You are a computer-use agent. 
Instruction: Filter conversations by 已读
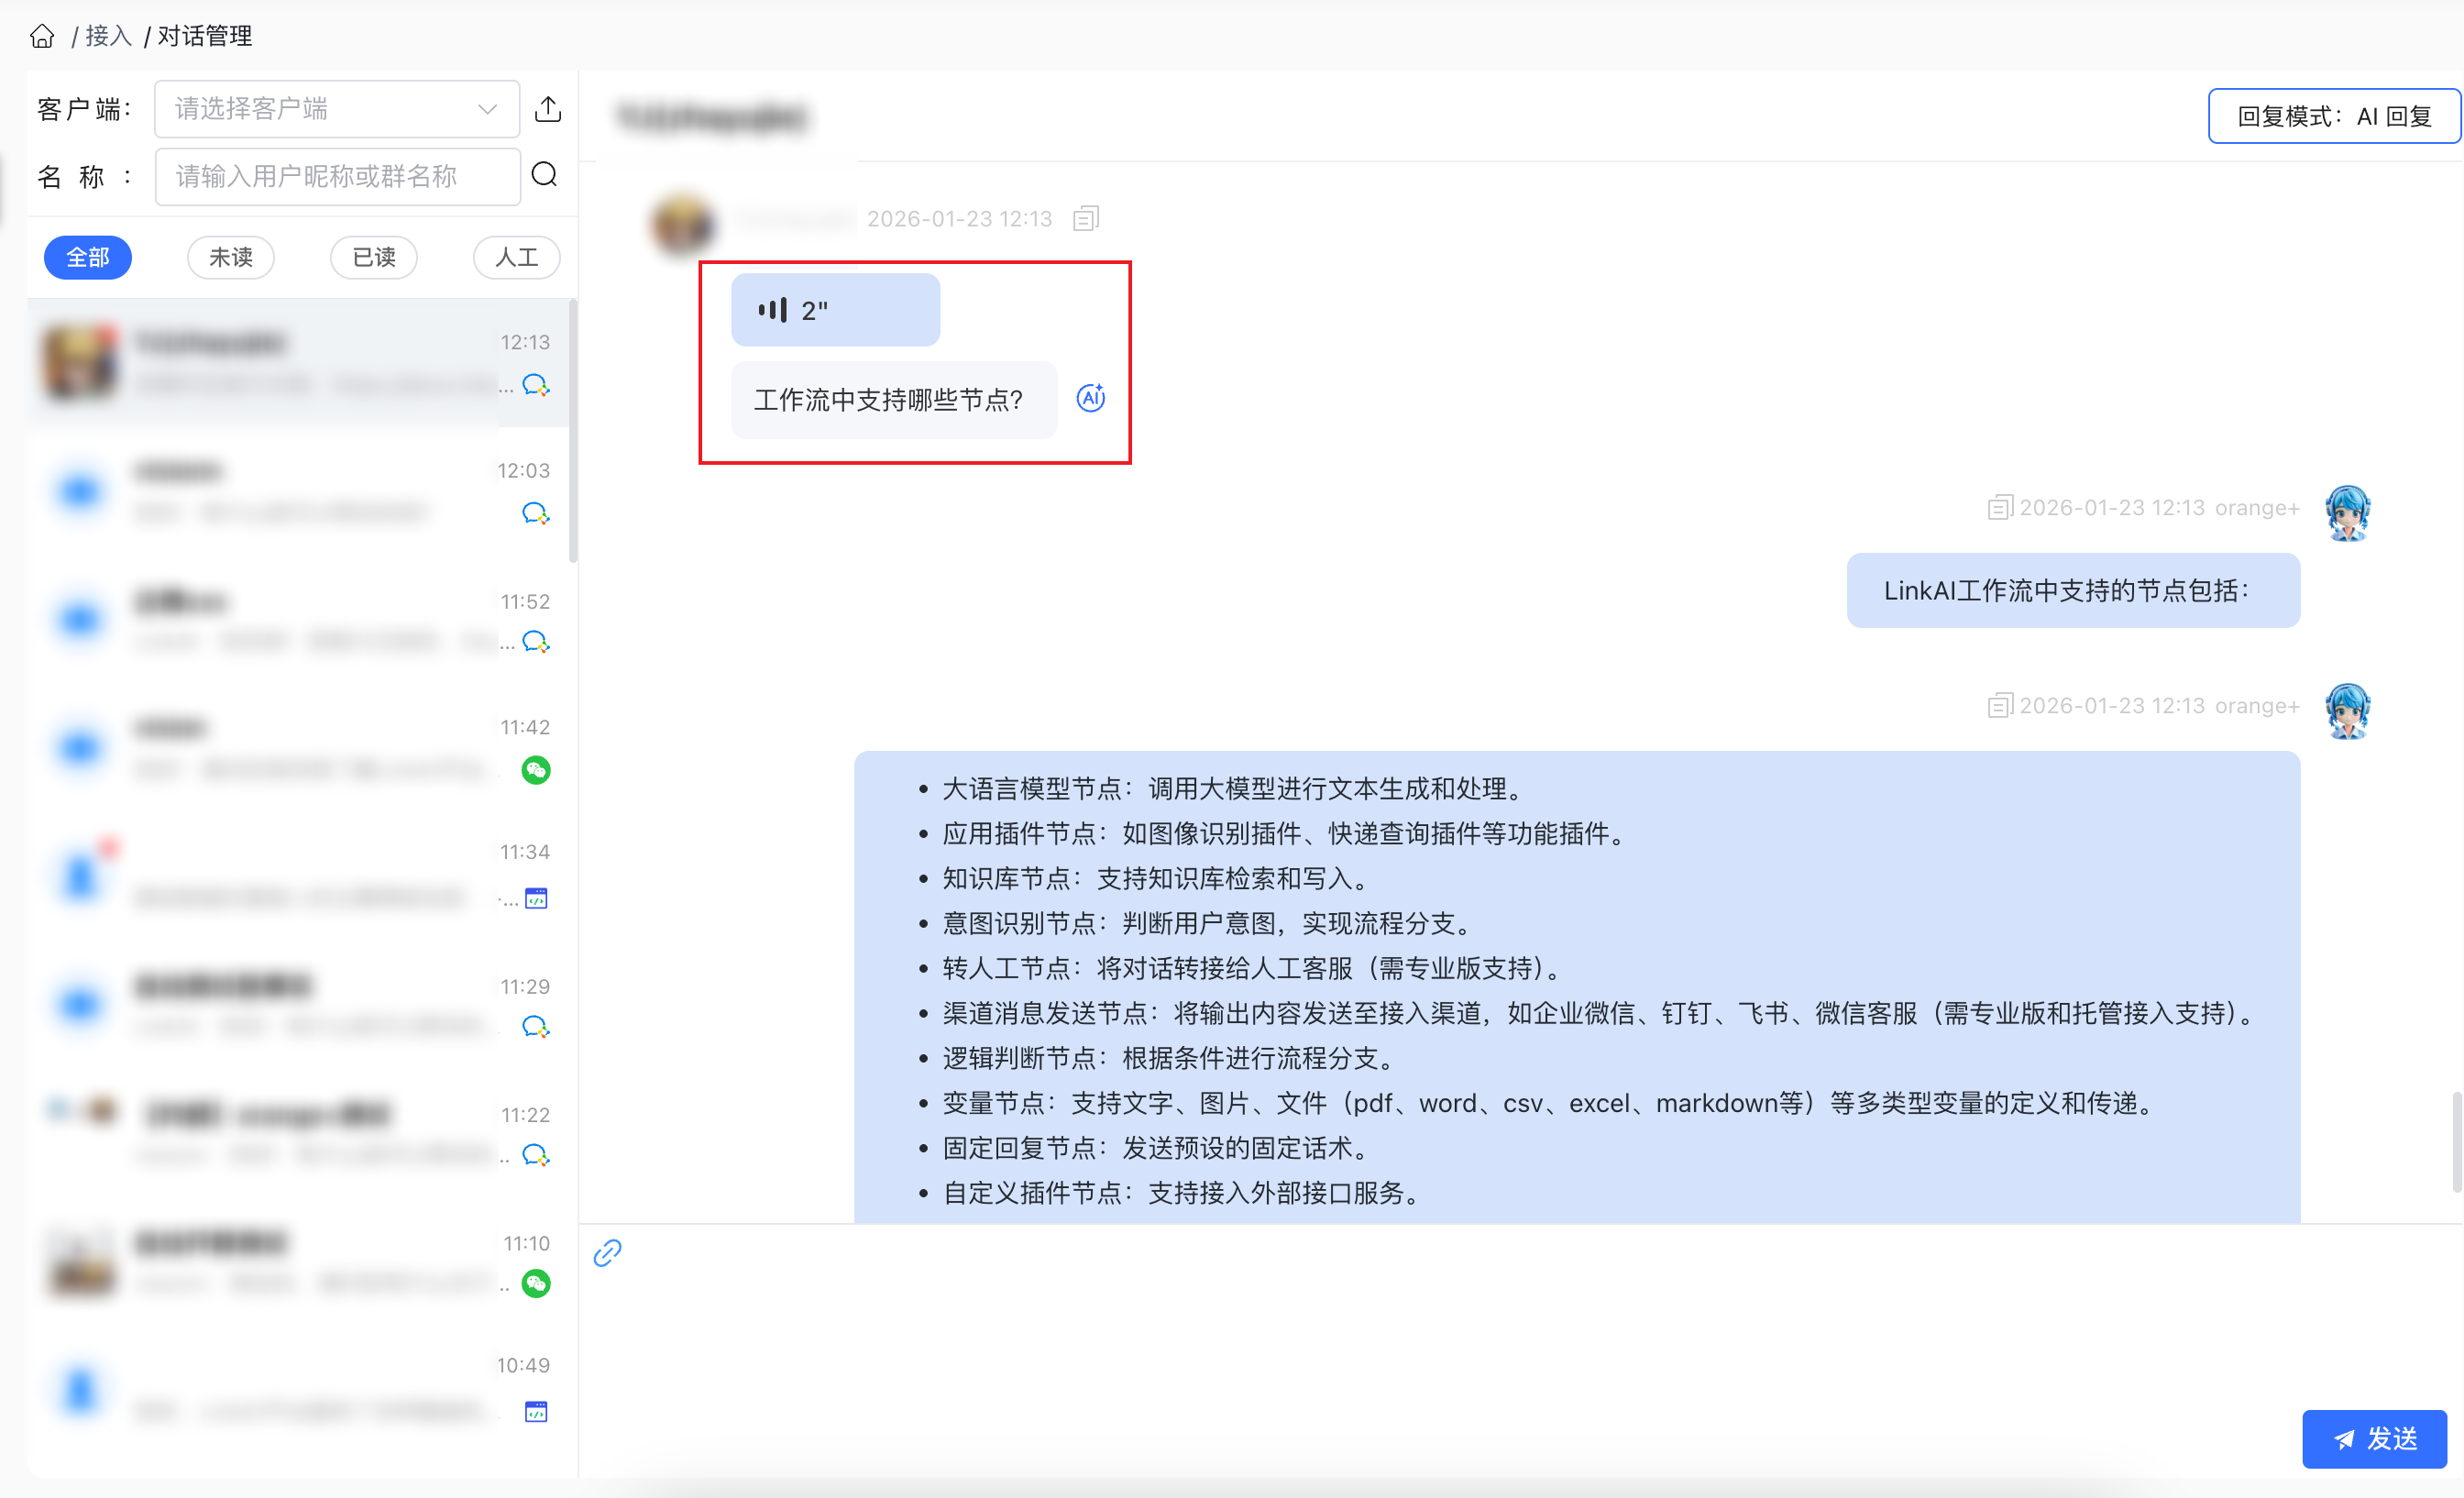click(x=374, y=257)
